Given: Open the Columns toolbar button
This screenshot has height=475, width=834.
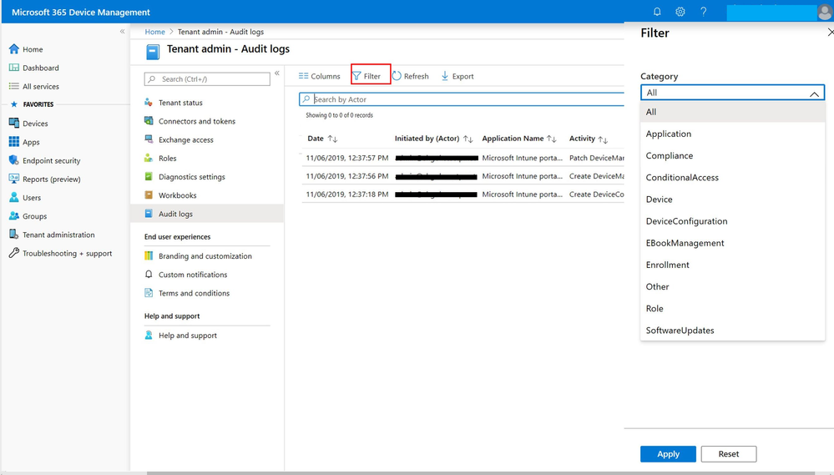Looking at the screenshot, I should 319,76.
